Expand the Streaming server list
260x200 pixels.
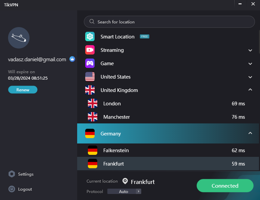coord(250,50)
